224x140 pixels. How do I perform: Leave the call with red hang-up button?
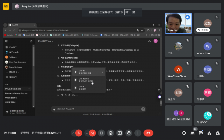(x=148, y=133)
